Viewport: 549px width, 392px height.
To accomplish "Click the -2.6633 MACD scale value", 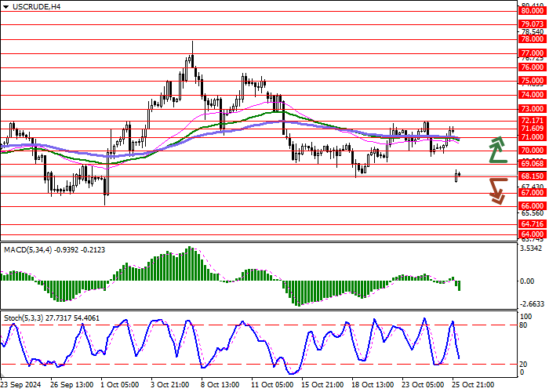I will coord(533,304).
